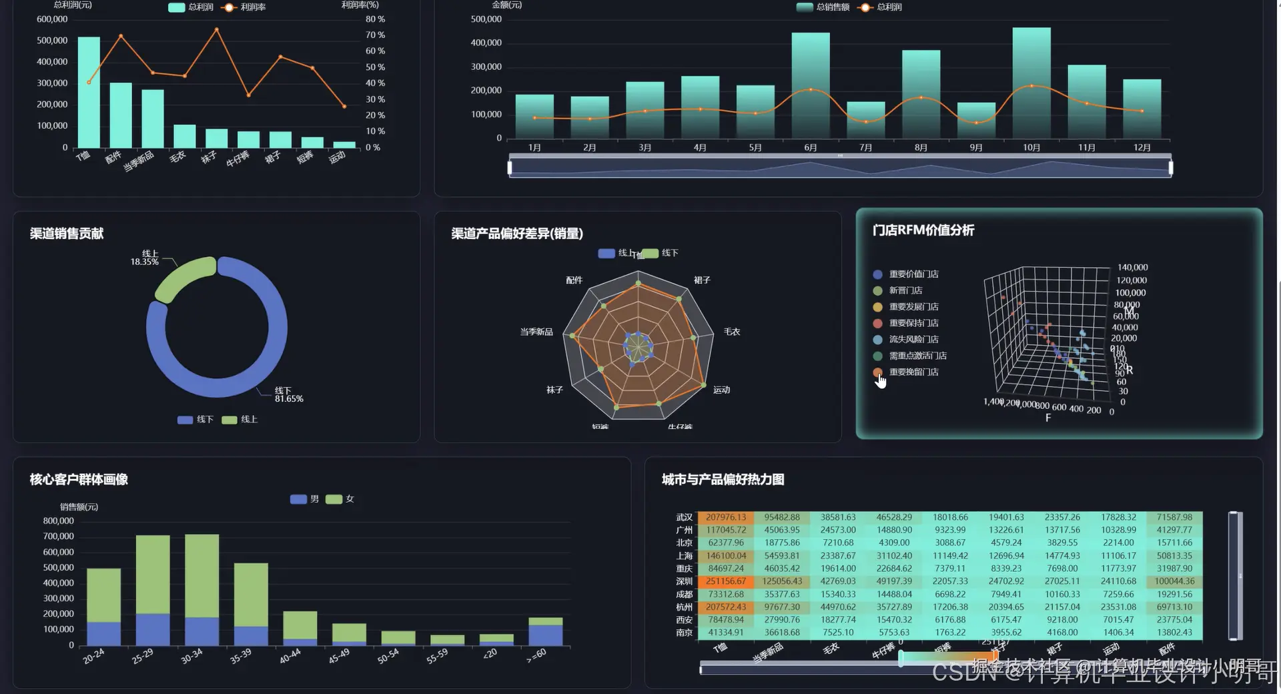
Task: Click the T恤 profit bar
Action: point(89,92)
